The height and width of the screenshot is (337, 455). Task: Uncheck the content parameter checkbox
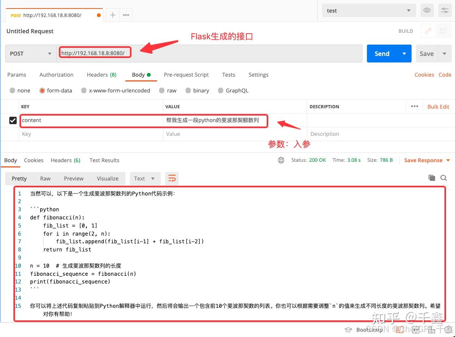pyautogui.click(x=13, y=120)
